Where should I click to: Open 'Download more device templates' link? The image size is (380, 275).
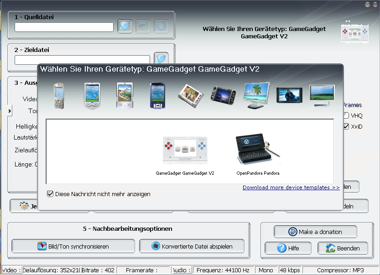point(291,187)
